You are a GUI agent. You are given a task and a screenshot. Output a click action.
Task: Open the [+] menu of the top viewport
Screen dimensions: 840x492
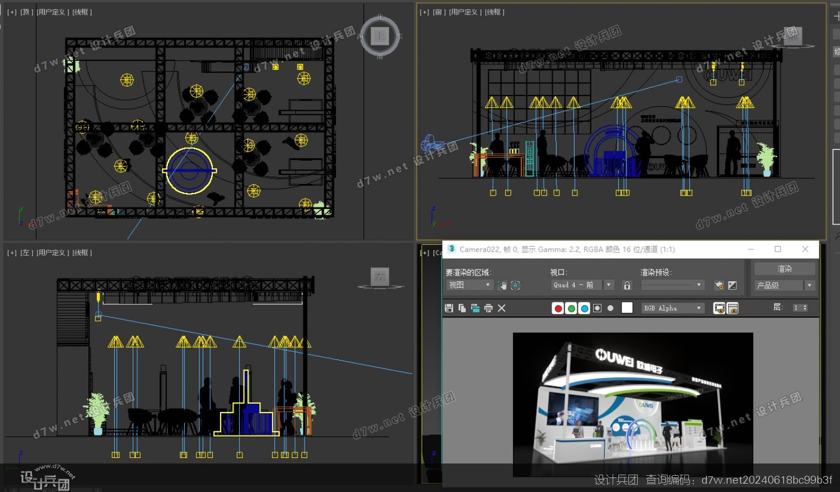(x=12, y=12)
